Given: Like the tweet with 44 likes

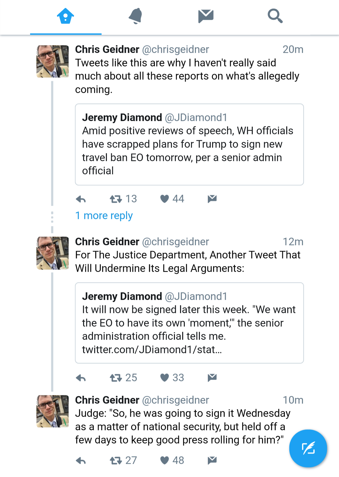Looking at the screenshot, I should click(x=164, y=199).
